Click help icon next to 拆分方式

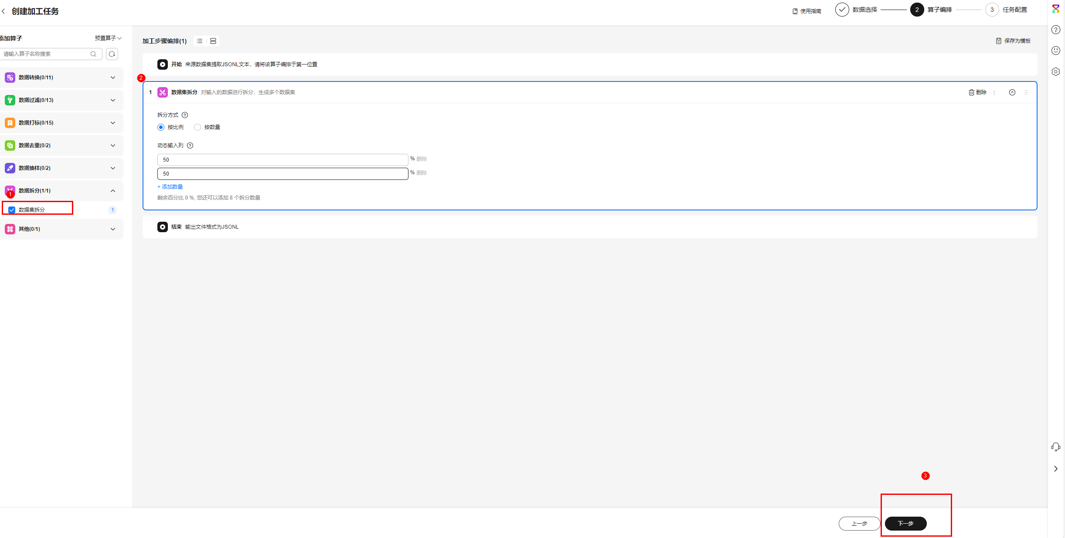click(185, 115)
